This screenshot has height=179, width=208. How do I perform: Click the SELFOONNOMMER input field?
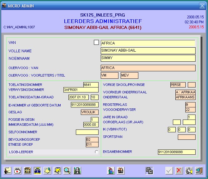(87, 132)
